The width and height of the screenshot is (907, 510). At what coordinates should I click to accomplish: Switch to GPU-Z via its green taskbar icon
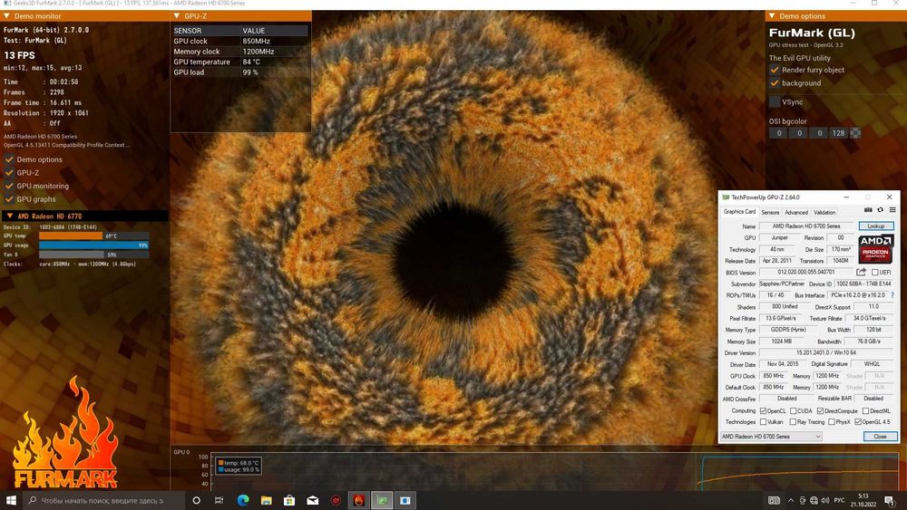point(382,500)
